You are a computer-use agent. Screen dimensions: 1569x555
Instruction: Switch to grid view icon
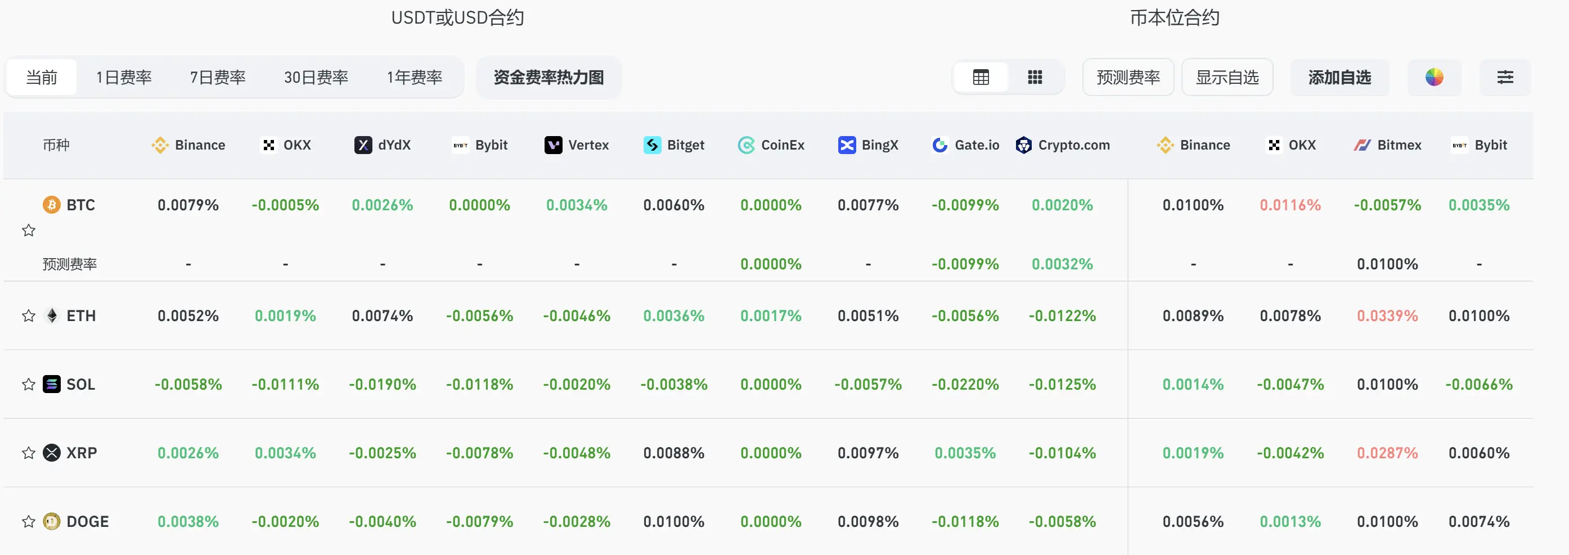pos(1035,77)
